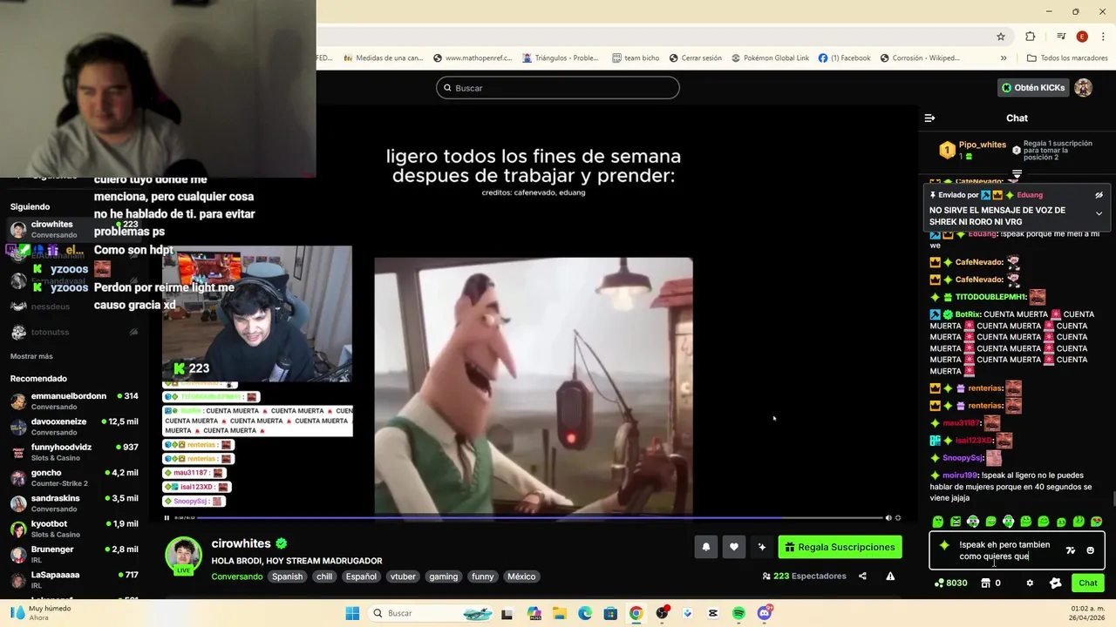1116x627 pixels.
Task: Bookmark this page star icon
Action: (1001, 37)
